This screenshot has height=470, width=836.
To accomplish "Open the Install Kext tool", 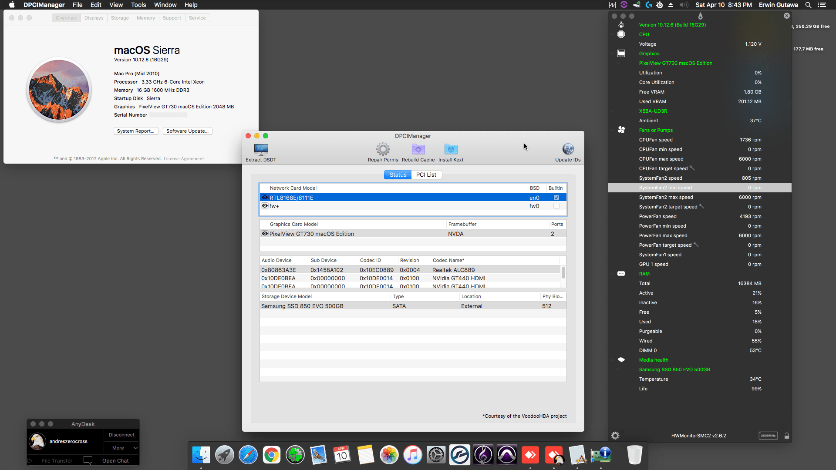I will tap(451, 149).
